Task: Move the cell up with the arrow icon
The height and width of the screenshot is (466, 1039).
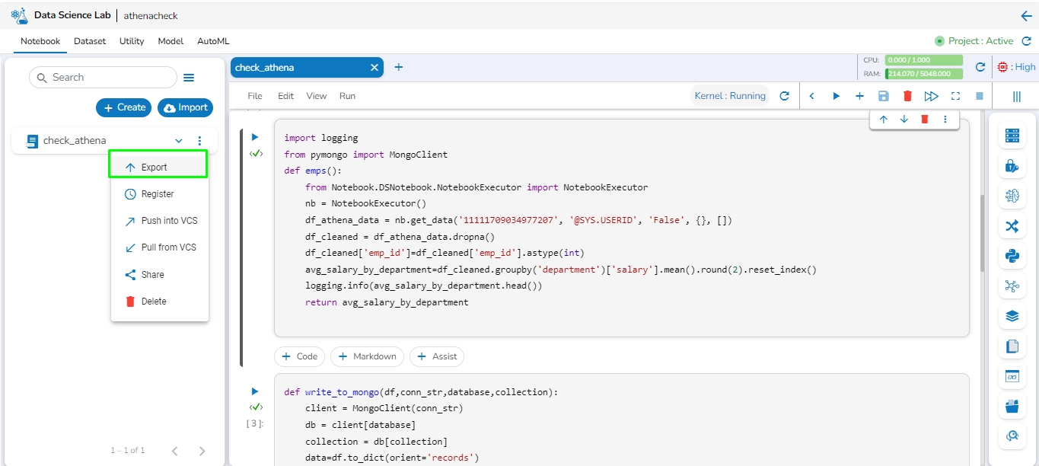Action: tap(884, 120)
